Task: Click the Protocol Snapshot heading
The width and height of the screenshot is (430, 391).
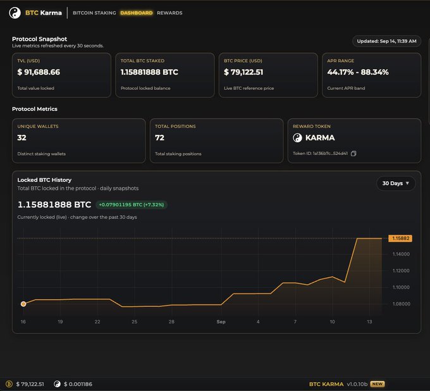Action: [39, 39]
